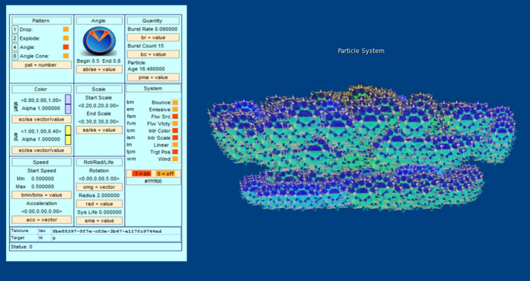Select the yellow end color swatch
Screen dimensions: 530x281
(x=68, y=135)
